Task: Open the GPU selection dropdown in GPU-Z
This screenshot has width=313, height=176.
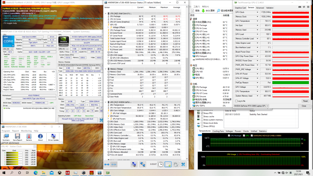Action: point(251,106)
